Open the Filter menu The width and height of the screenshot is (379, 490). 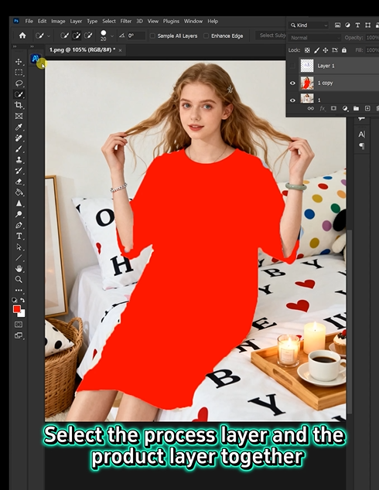[126, 21]
